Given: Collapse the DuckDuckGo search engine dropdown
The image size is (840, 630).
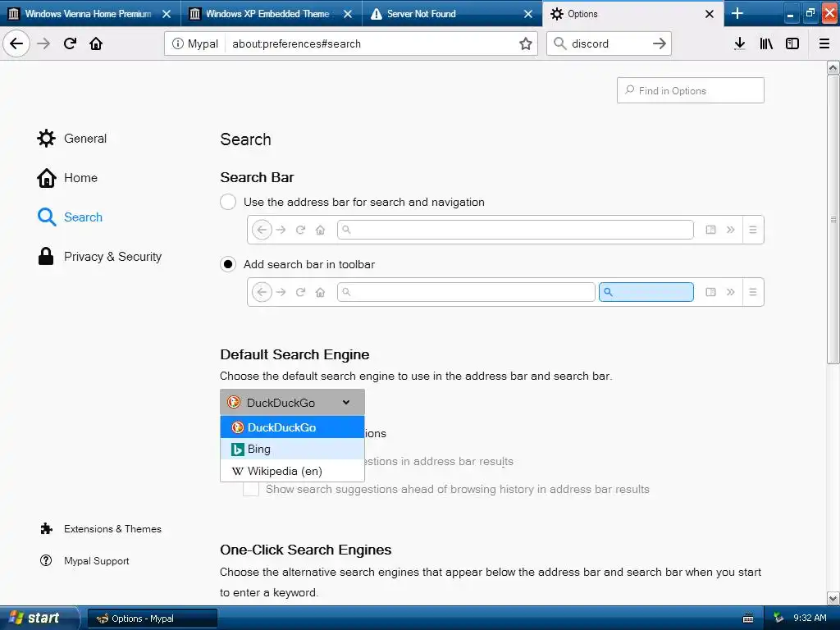Looking at the screenshot, I should coord(292,402).
